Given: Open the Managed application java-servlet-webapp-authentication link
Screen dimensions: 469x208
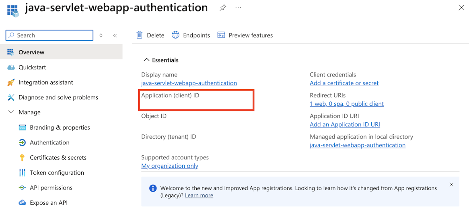Looking at the screenshot, I should [358, 145].
